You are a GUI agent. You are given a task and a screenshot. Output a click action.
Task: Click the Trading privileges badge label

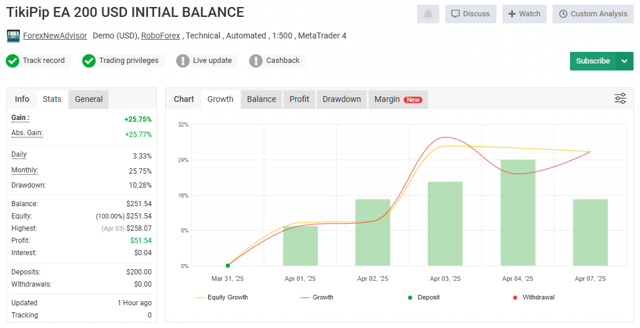(x=128, y=61)
